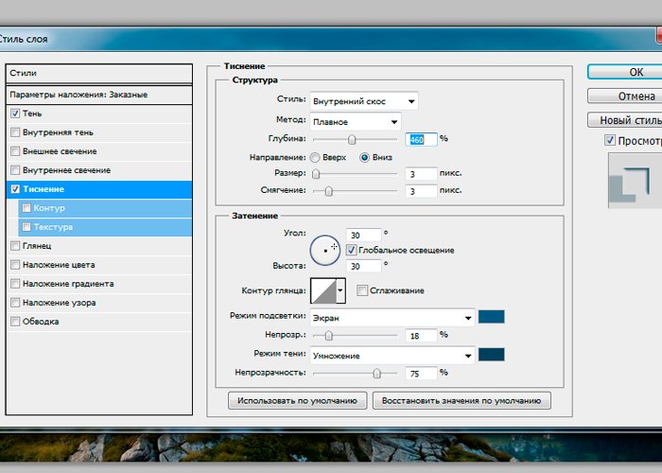The width and height of the screenshot is (662, 473).
Task: Enable the Сглаживание checkbox
Action: coord(362,290)
